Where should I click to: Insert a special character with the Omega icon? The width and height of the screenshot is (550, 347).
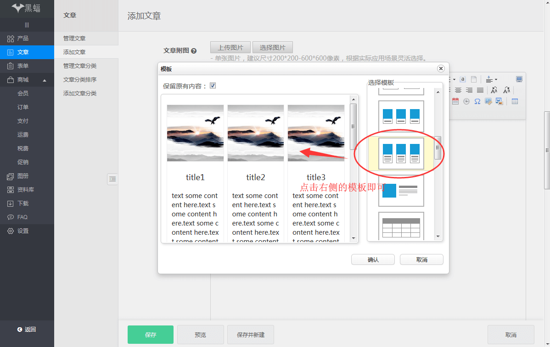coord(477,101)
